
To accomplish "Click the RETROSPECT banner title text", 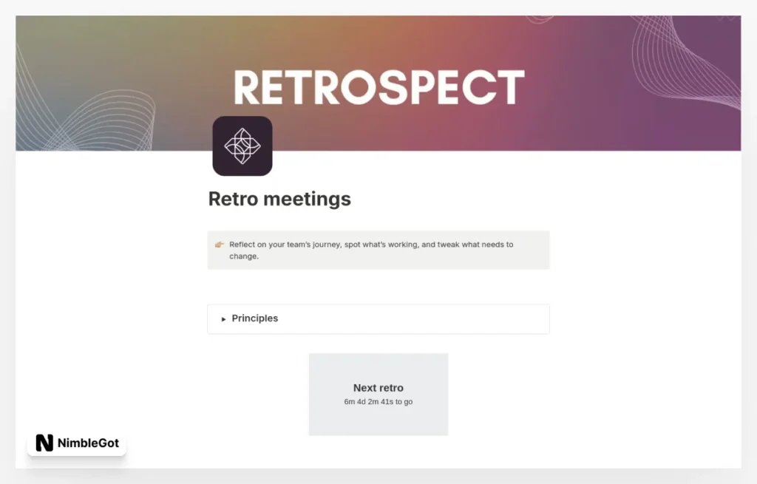I will pos(378,88).
